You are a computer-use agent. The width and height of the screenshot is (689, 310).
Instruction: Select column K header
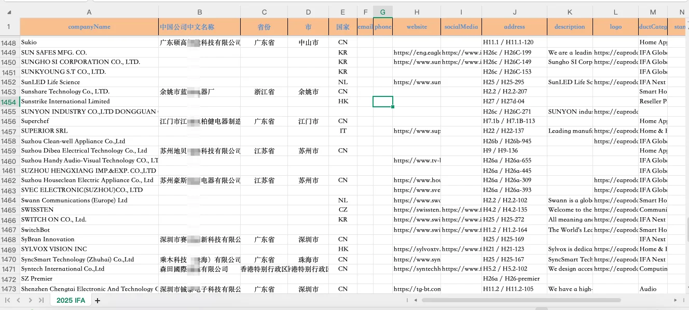tap(570, 12)
